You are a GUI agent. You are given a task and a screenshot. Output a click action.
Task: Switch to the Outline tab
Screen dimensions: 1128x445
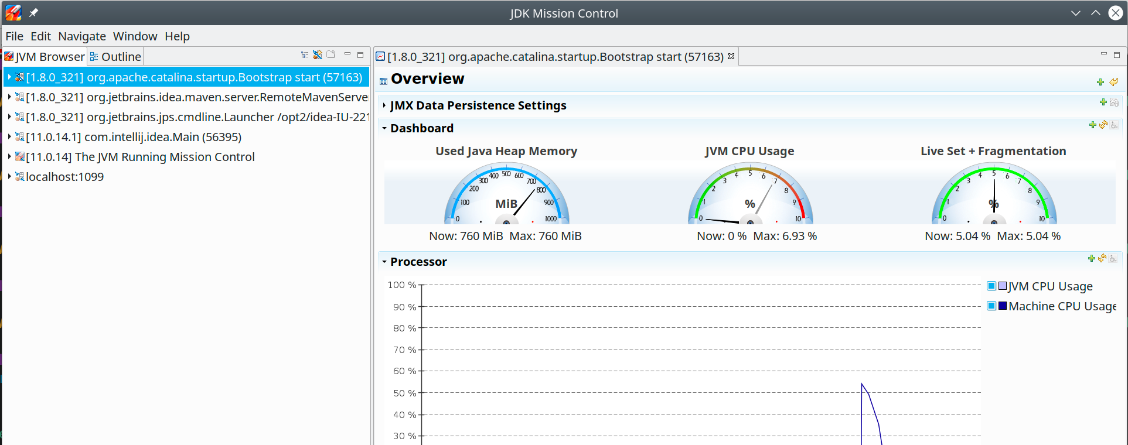click(115, 57)
